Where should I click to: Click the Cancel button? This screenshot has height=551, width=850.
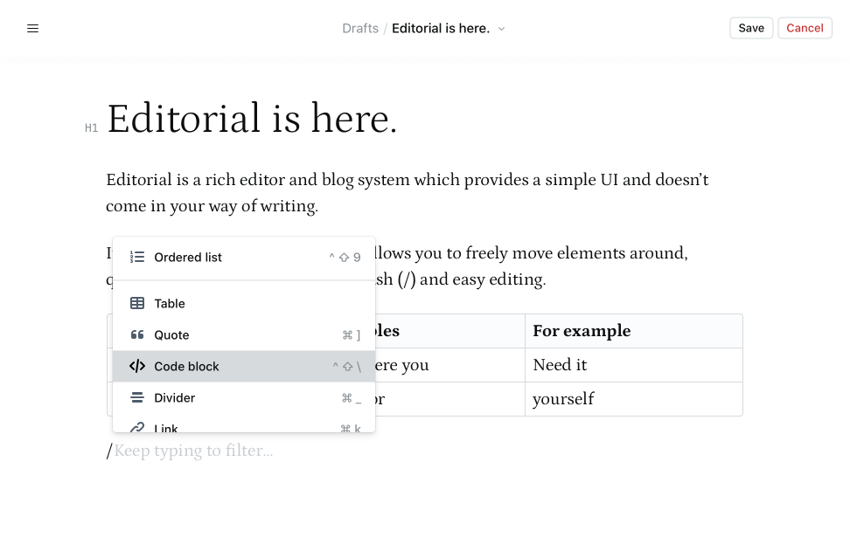pyautogui.click(x=805, y=28)
